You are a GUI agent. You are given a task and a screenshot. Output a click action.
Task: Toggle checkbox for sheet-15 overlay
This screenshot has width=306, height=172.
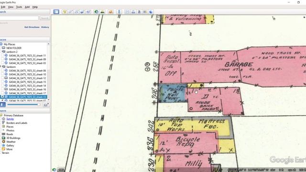[2, 82]
